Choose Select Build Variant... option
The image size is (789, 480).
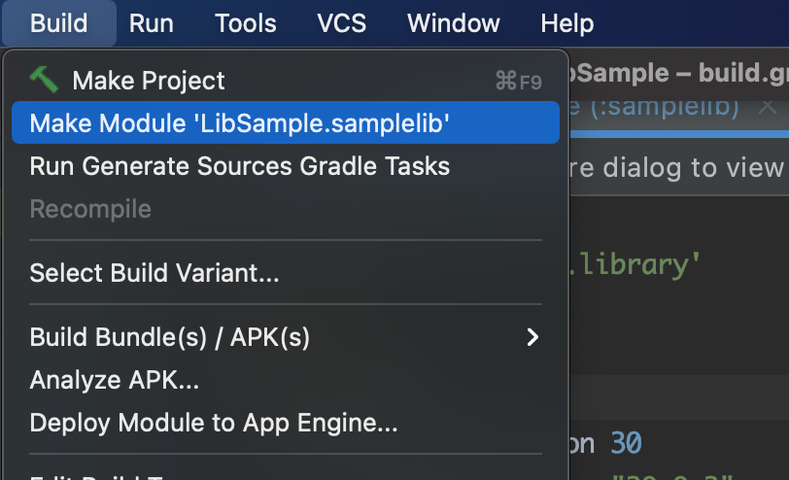point(154,273)
